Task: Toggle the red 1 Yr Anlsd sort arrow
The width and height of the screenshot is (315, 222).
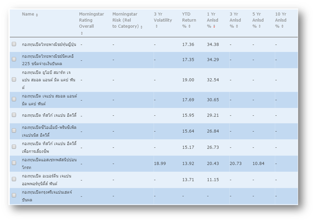Action: point(214,27)
